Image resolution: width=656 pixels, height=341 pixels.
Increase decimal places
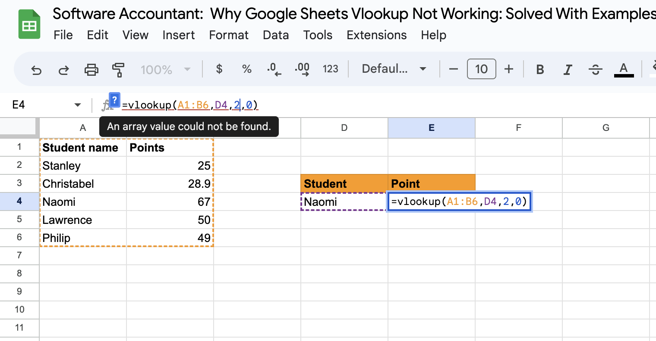click(302, 69)
